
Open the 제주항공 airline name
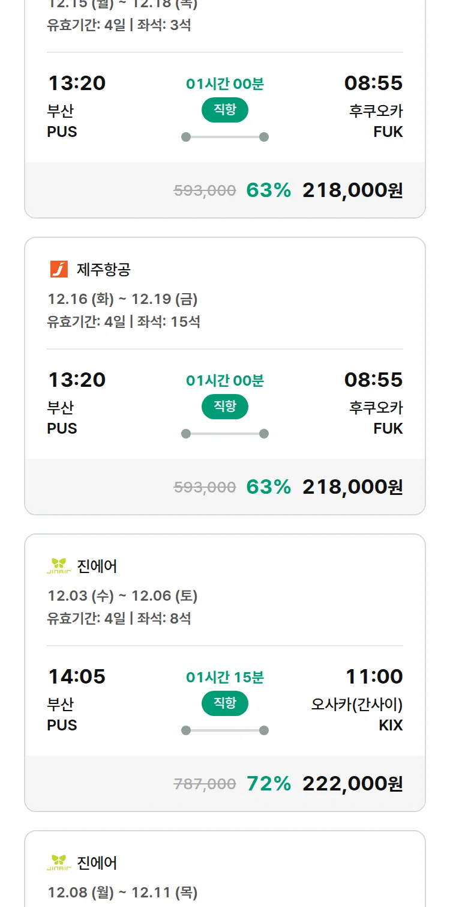tap(104, 270)
